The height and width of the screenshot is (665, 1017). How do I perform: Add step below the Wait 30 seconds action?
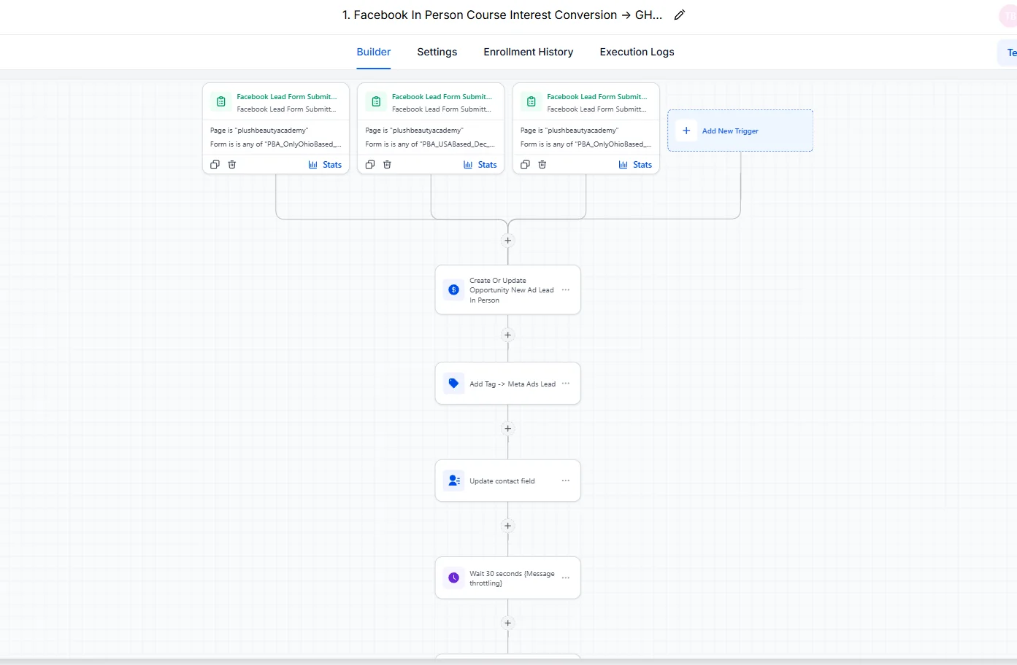pyautogui.click(x=508, y=623)
